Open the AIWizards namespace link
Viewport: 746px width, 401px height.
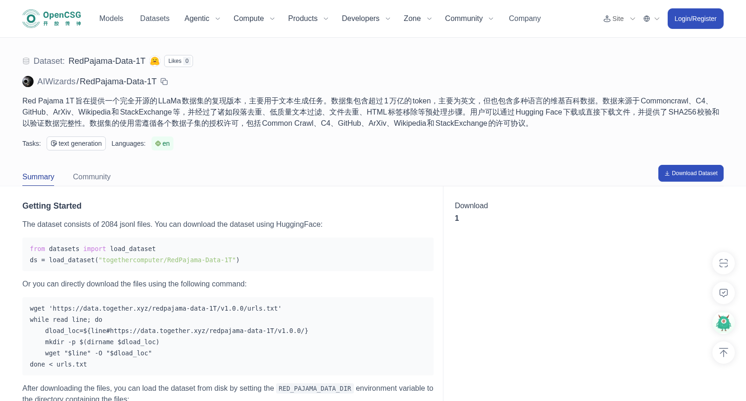pyautogui.click(x=56, y=82)
